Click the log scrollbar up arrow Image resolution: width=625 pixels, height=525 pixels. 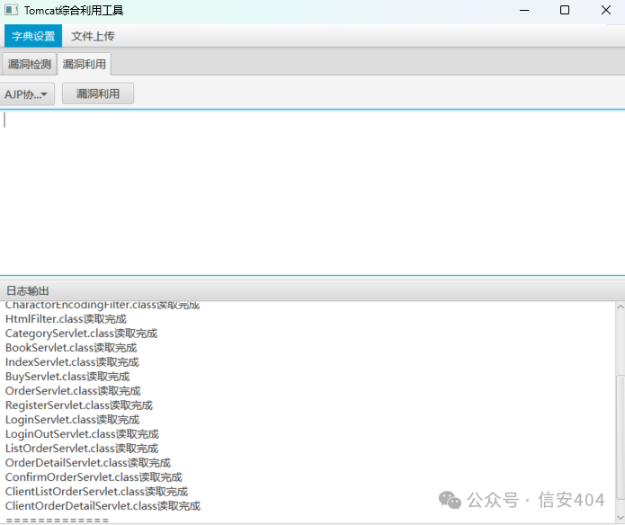[621, 307]
